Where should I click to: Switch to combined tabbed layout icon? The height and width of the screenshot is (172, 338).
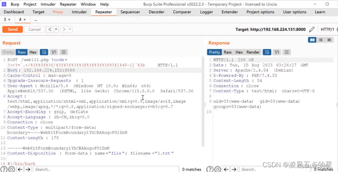(x=329, y=40)
